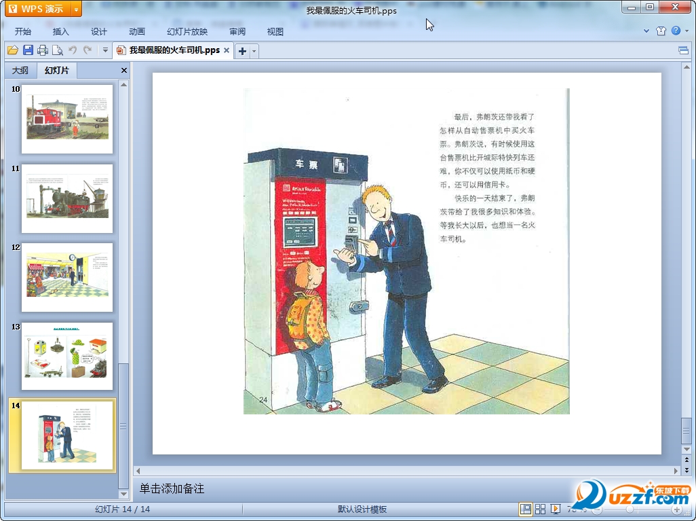Viewport: 696px width, 521px height.
Task: Collapse the ribbon with chevron arrow
Action: pyautogui.click(x=646, y=31)
